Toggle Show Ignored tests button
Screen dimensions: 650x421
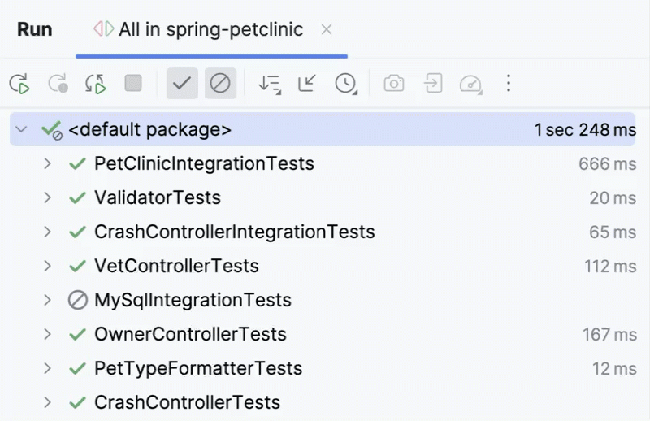tap(220, 84)
